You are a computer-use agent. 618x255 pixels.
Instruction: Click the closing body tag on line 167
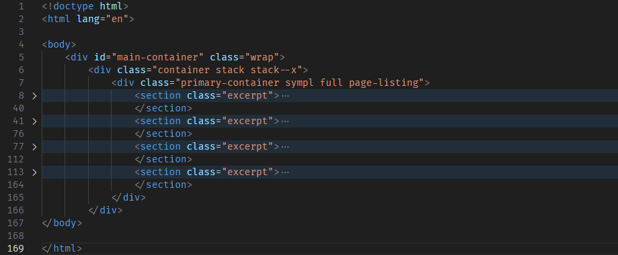(62, 223)
